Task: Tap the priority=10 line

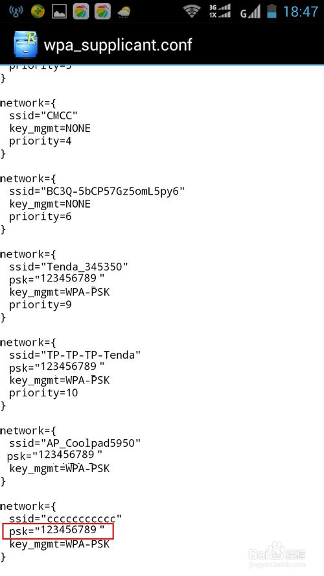Action: [x=43, y=392]
